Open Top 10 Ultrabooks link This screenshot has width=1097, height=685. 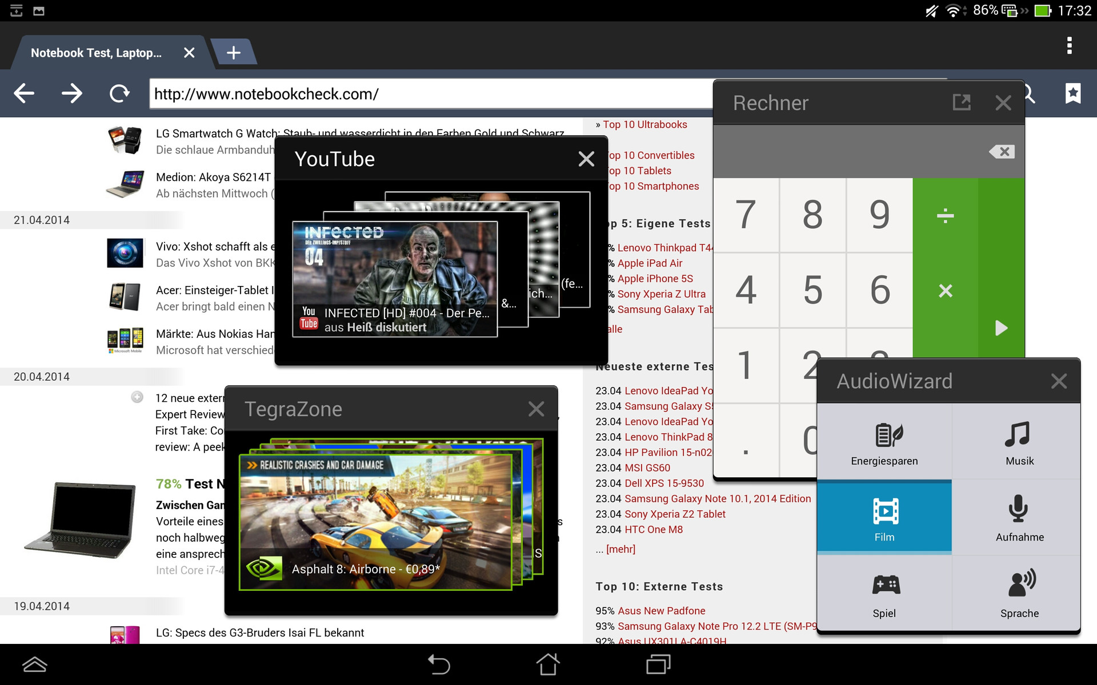(645, 124)
